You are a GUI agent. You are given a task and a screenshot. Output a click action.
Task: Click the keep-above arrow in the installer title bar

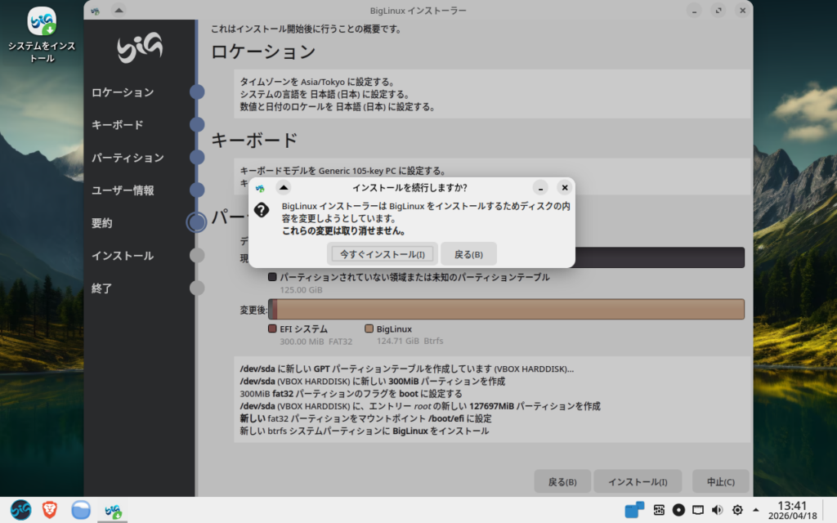(x=119, y=11)
